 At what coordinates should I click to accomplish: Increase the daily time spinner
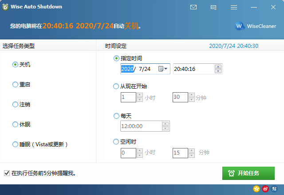pos(165,124)
